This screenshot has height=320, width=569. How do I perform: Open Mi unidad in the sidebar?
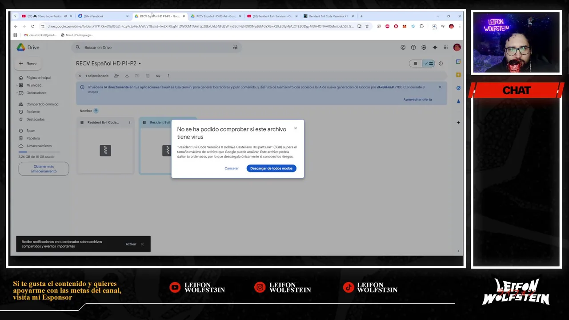pos(34,85)
